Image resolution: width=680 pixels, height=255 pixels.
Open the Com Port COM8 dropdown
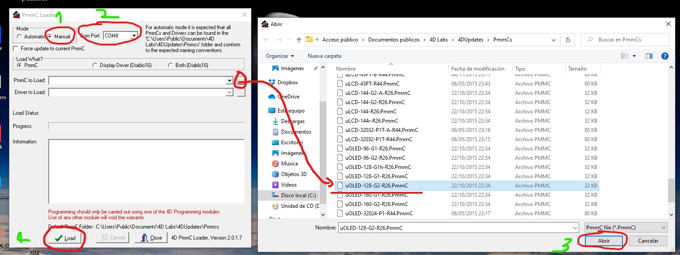click(134, 36)
